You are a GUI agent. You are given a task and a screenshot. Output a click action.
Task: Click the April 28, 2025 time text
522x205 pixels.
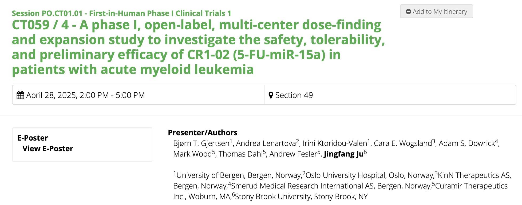click(85, 95)
